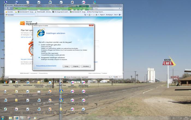The image size is (191, 120).
Task: Click the Bing search box
Action: click(x=106, y=8)
